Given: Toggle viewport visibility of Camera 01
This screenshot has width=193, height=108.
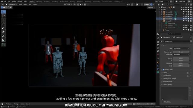Looking at the screenshot, I should [x=186, y=12].
